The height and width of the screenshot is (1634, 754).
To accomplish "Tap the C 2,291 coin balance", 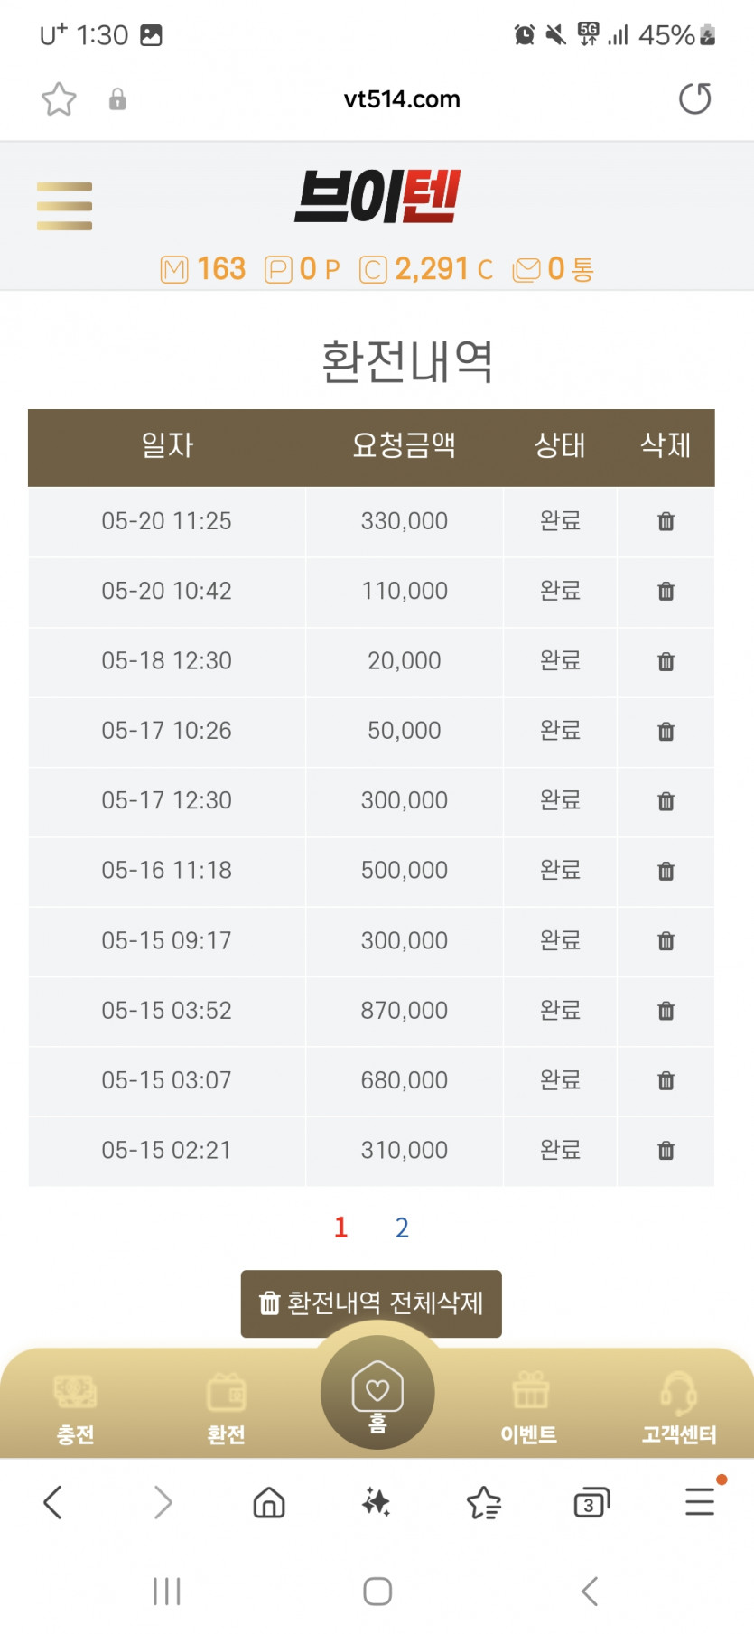I will 426,269.
